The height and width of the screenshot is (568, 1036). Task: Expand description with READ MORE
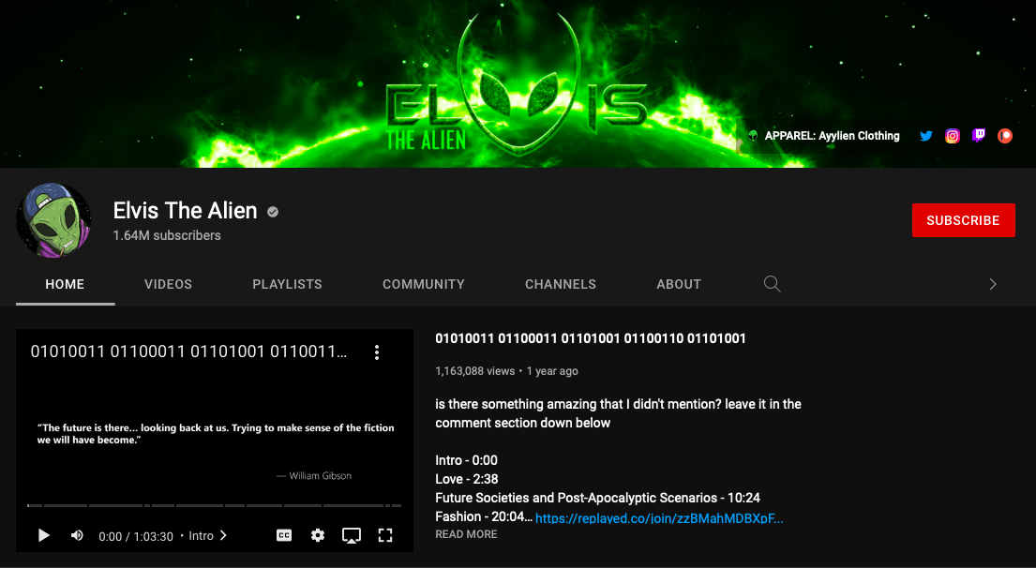tap(467, 534)
